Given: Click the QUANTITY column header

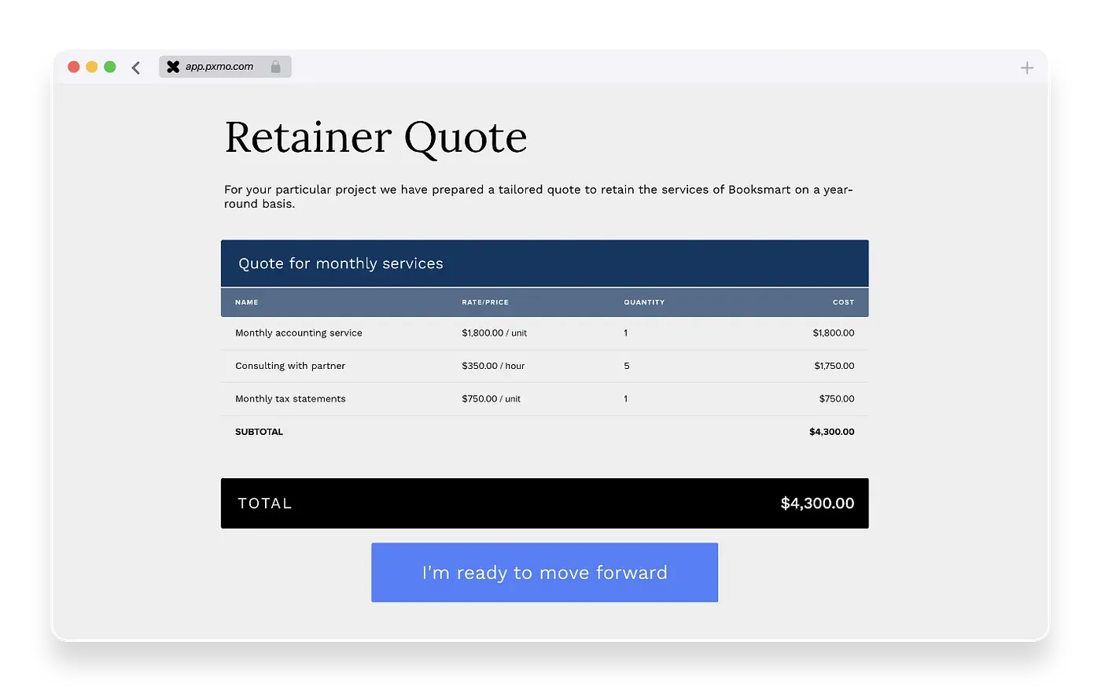Looking at the screenshot, I should click(644, 302).
